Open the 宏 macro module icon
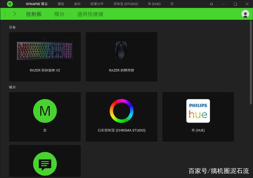The width and height of the screenshot is (253, 178). coord(45,111)
